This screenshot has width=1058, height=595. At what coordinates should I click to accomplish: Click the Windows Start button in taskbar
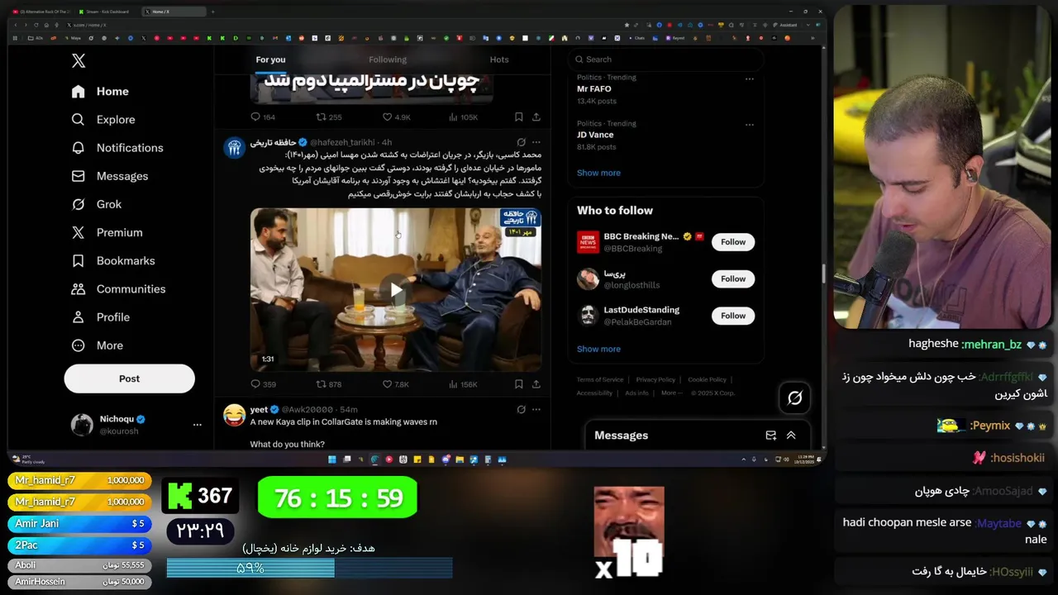click(332, 459)
